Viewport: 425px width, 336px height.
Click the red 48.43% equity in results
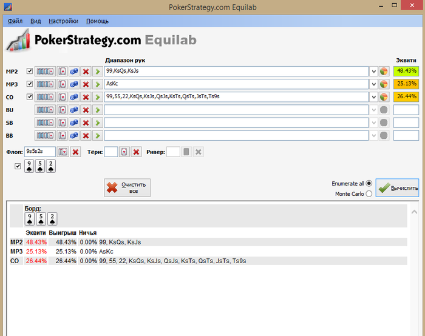click(36, 242)
